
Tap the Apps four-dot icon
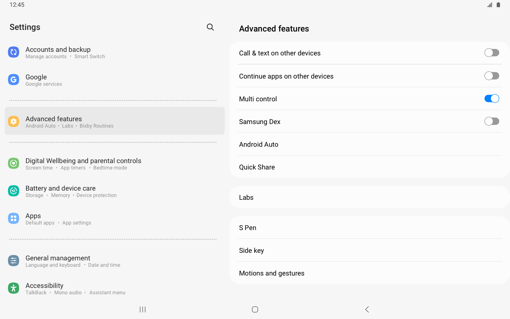(x=14, y=219)
